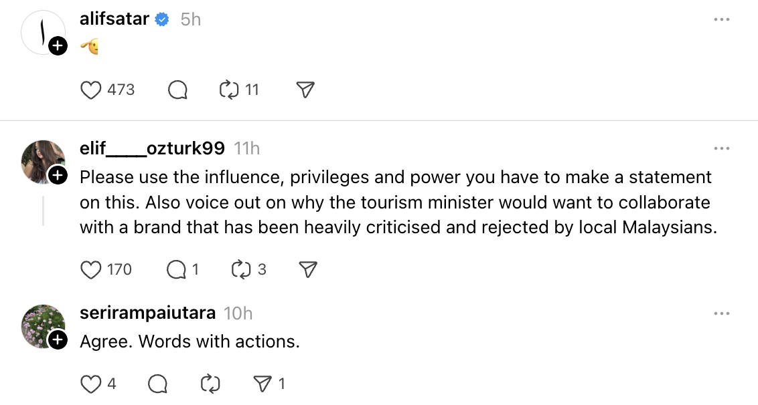The image size is (758, 405).
Task: Repost alifsatar's post
Action: click(230, 90)
